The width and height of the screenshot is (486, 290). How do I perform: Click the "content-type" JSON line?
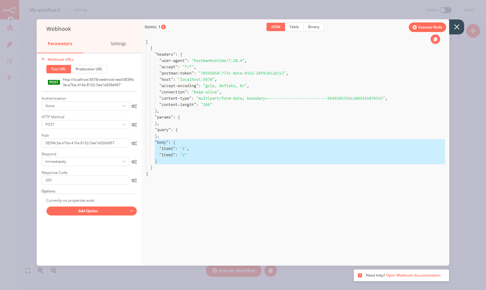[x=273, y=98]
